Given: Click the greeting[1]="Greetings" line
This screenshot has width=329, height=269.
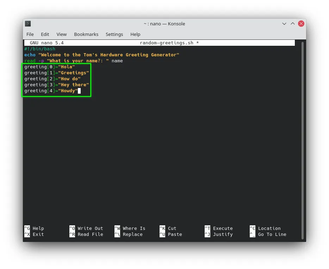Looking at the screenshot, I should pos(57,73).
